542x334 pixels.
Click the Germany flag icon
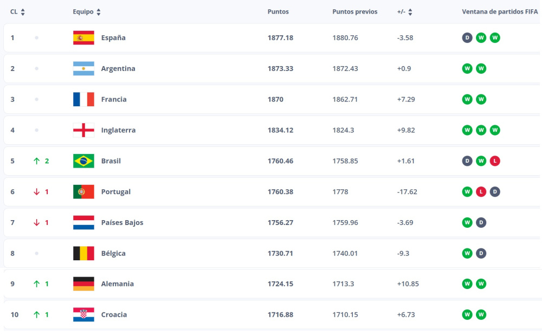(x=83, y=284)
